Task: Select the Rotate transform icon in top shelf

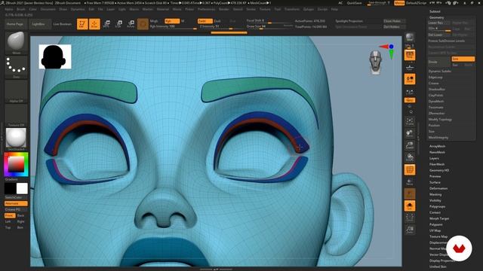Action: tap(131, 24)
